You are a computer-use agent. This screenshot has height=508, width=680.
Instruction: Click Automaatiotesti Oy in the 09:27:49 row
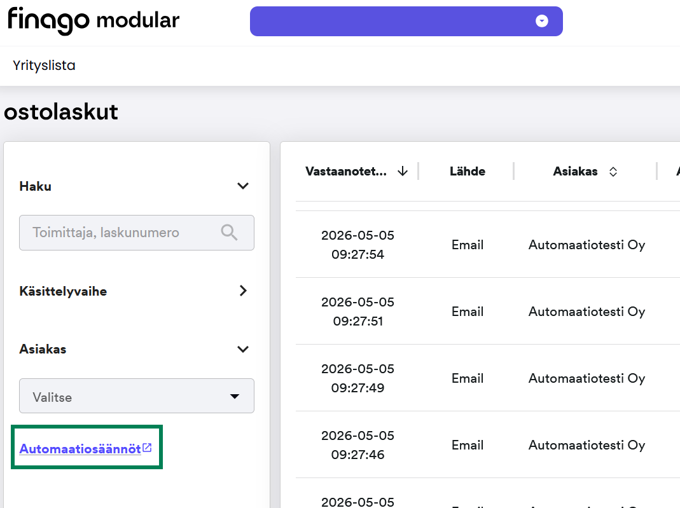(586, 378)
